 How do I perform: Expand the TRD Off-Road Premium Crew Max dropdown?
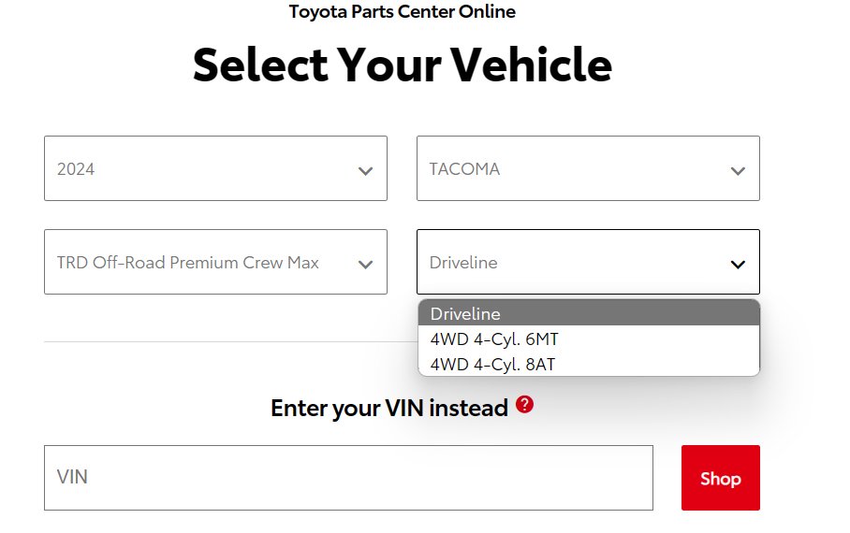(215, 262)
